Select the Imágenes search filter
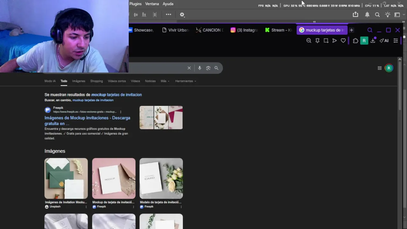 79,81
